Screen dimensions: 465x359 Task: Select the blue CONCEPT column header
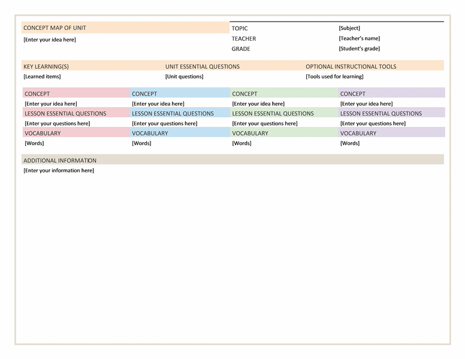[144, 93]
